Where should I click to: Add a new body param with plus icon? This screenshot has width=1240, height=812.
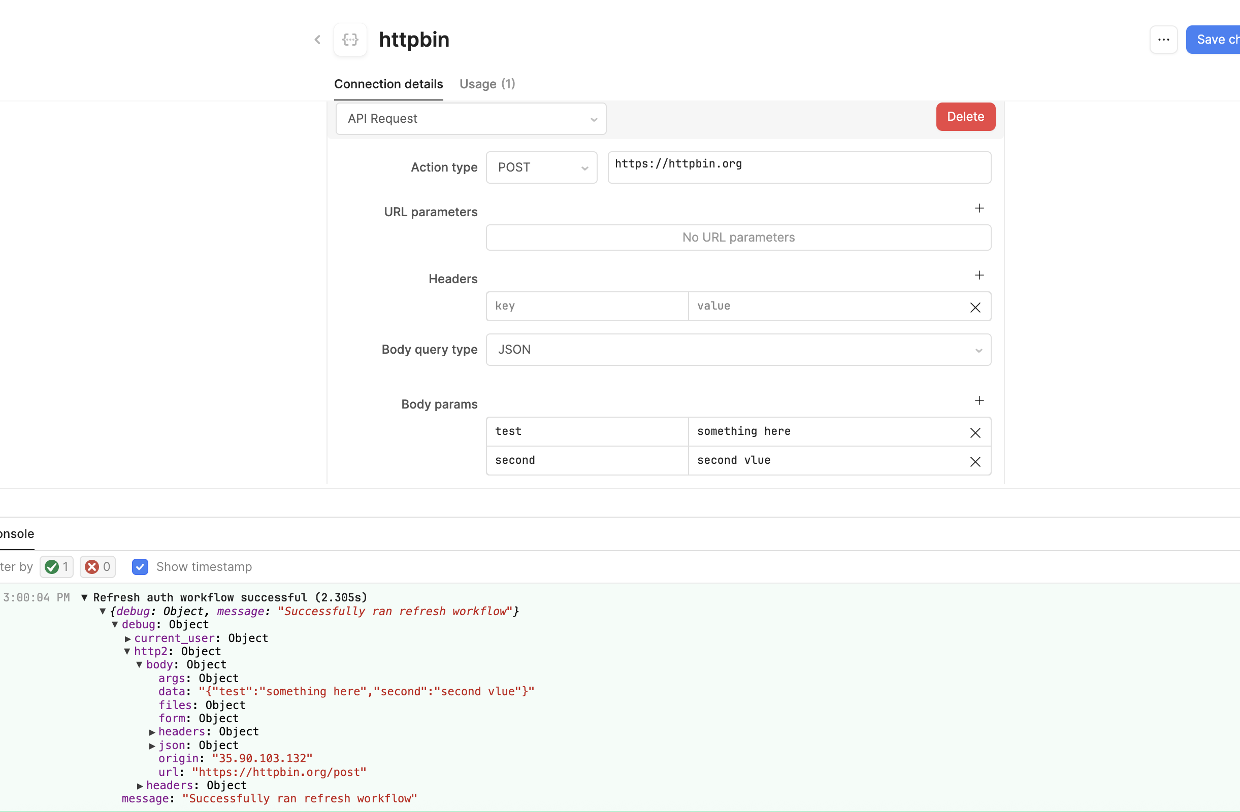[979, 400]
